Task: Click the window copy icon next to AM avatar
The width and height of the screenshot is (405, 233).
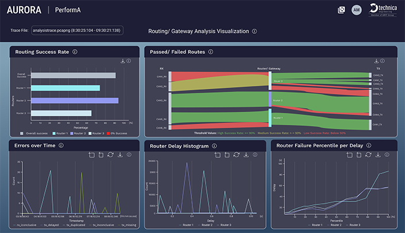Action: (341, 10)
